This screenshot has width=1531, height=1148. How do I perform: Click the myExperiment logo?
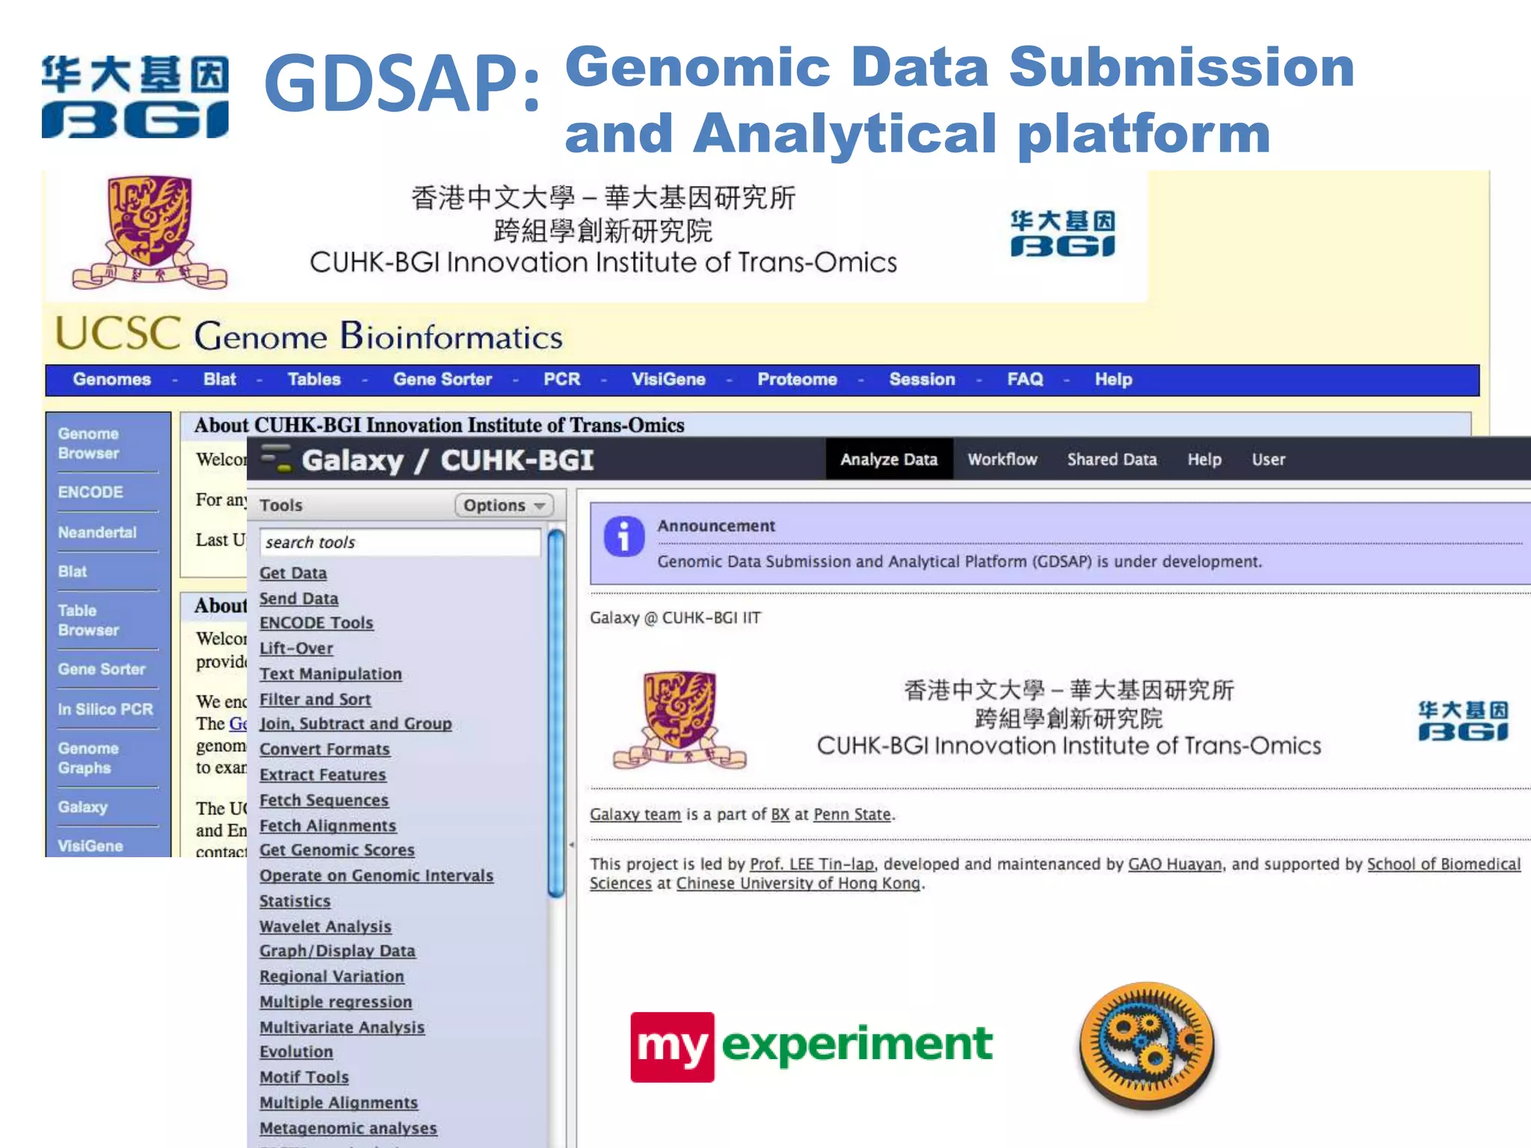tap(811, 1046)
